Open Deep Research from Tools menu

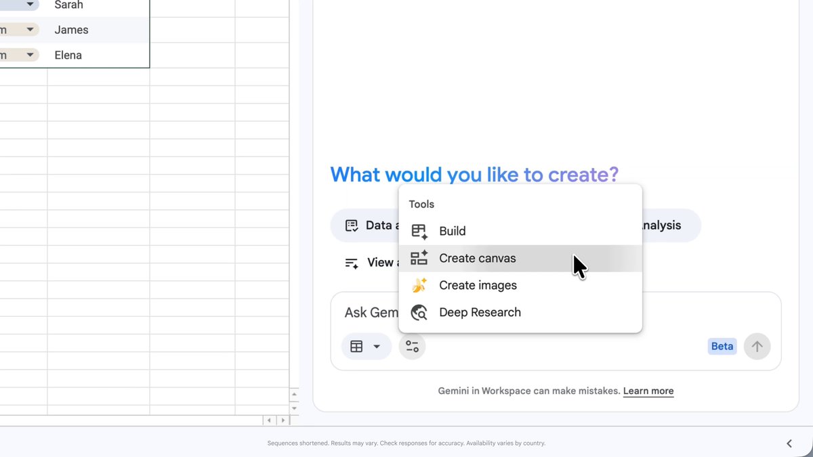tap(520, 312)
